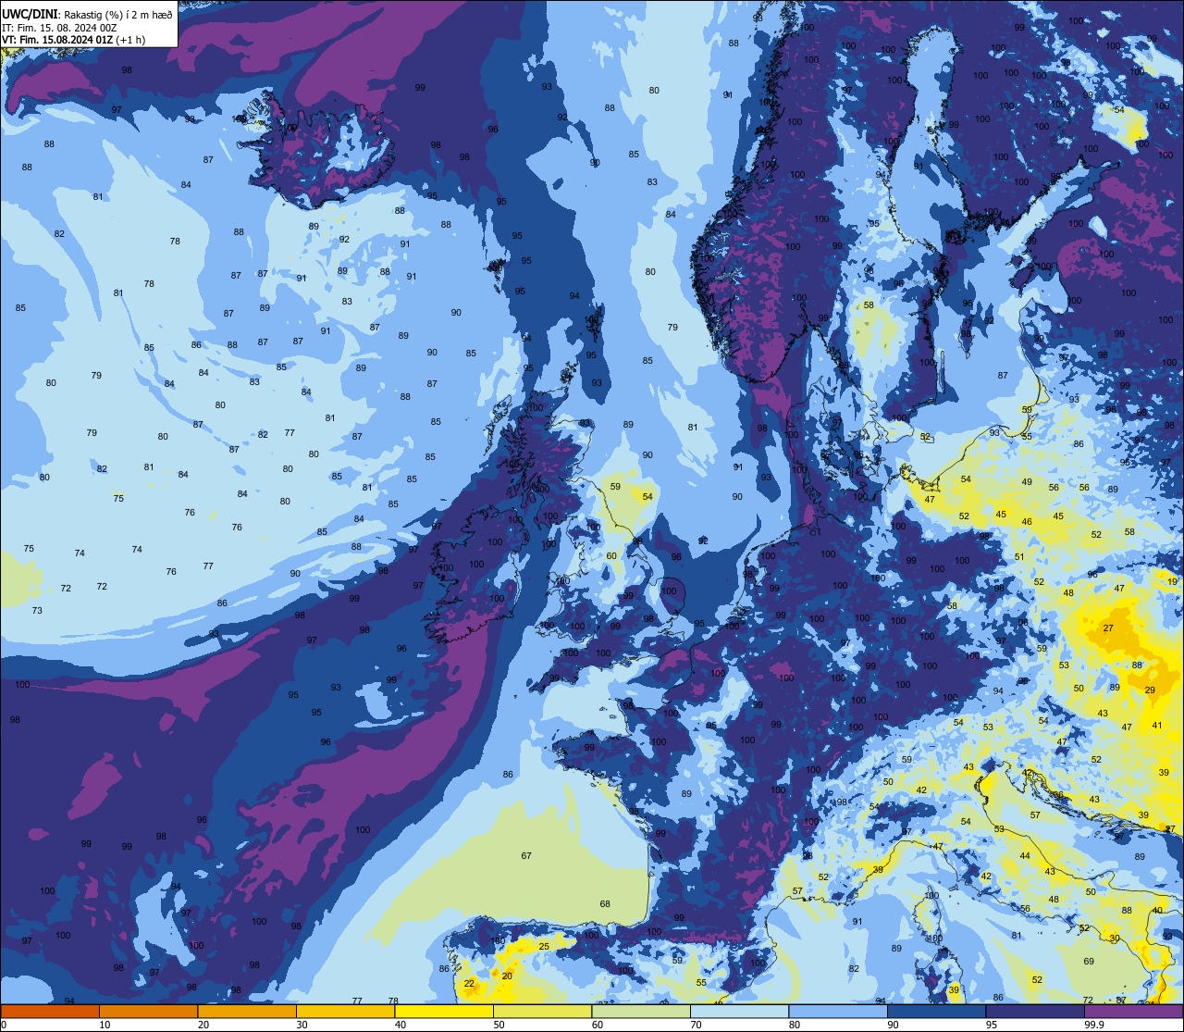The image size is (1184, 1032).
Task: Click the '49' humidity value over Poland
Action: tap(1027, 481)
